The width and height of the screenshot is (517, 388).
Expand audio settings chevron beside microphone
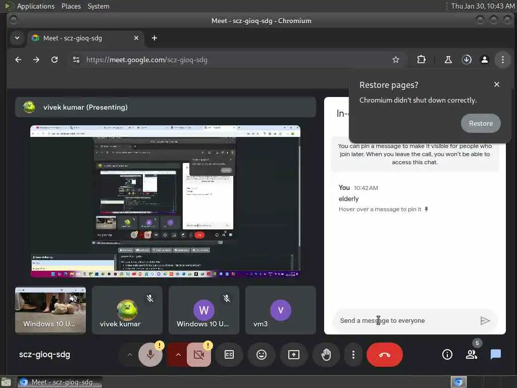click(x=130, y=355)
